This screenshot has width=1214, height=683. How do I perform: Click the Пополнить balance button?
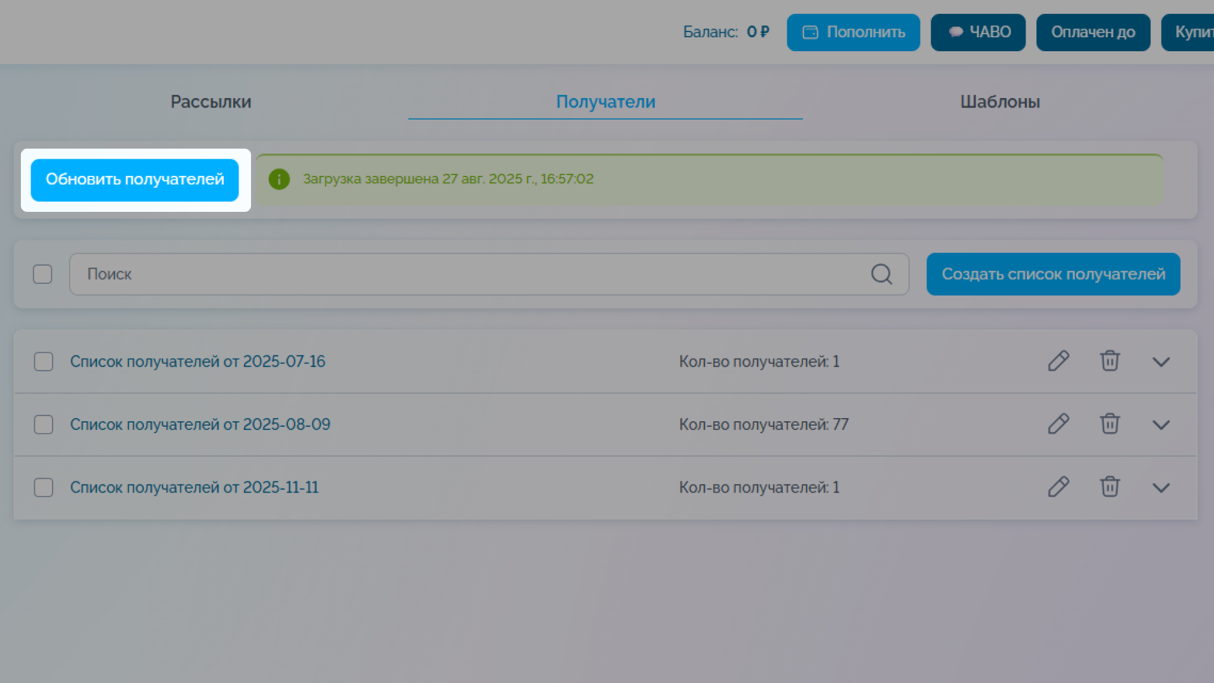853,32
